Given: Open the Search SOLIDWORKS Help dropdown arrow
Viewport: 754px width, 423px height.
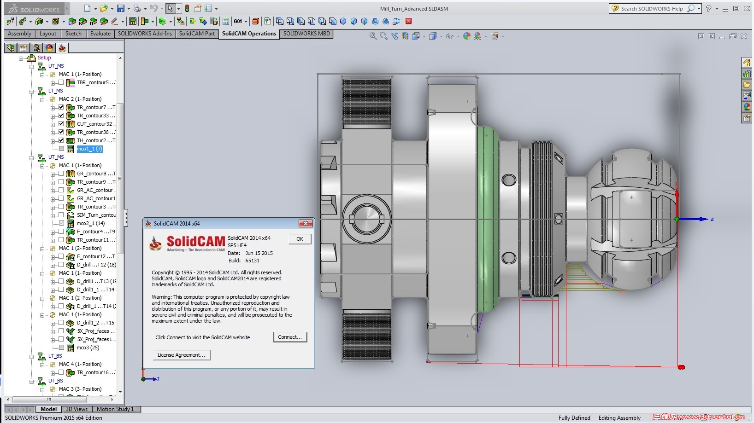Looking at the screenshot, I should pyautogui.click(x=699, y=9).
